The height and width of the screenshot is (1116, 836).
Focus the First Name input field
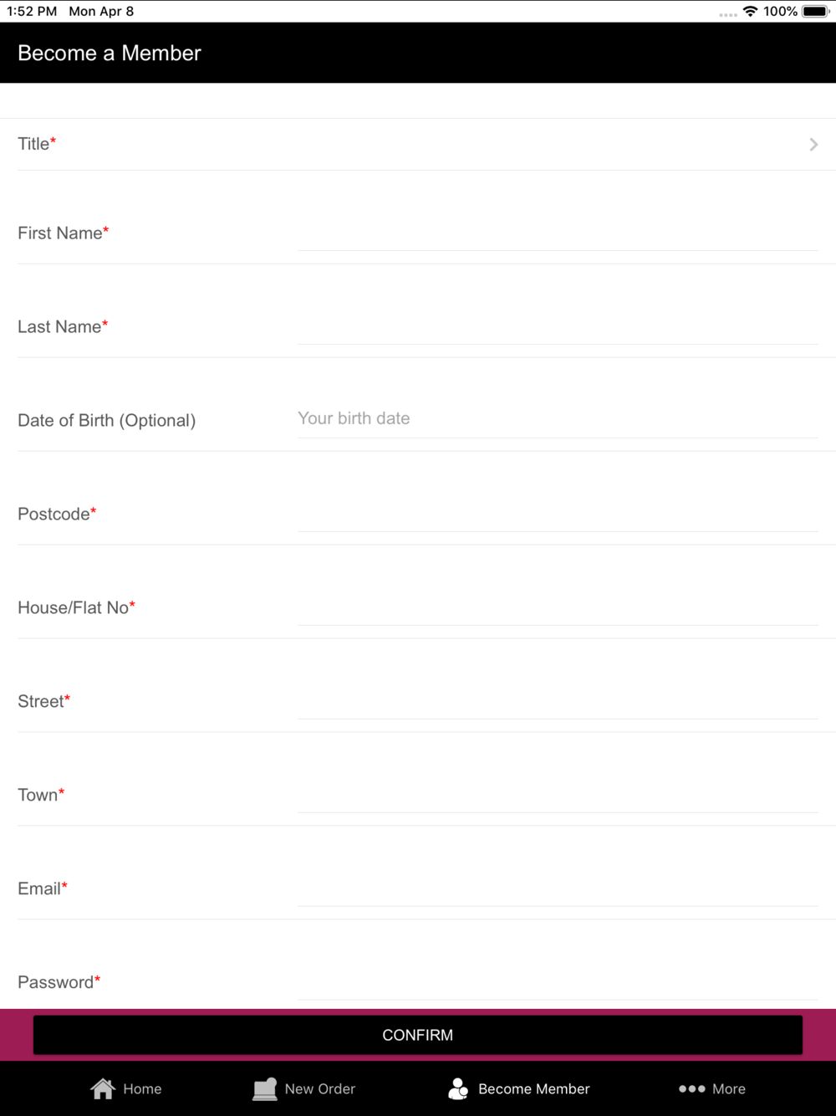tap(558, 232)
